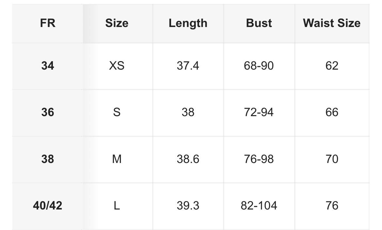The image size is (382, 230).
Task: Click waist size value 66
Action: click(332, 112)
